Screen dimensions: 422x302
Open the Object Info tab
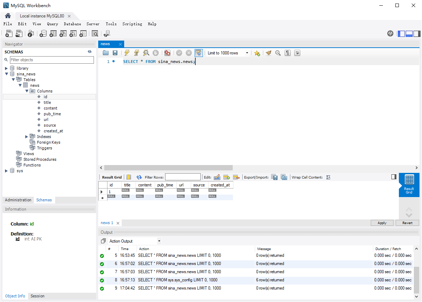(x=15, y=296)
